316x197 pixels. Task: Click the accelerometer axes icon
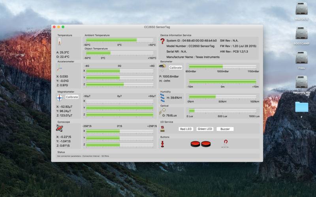click(59, 68)
